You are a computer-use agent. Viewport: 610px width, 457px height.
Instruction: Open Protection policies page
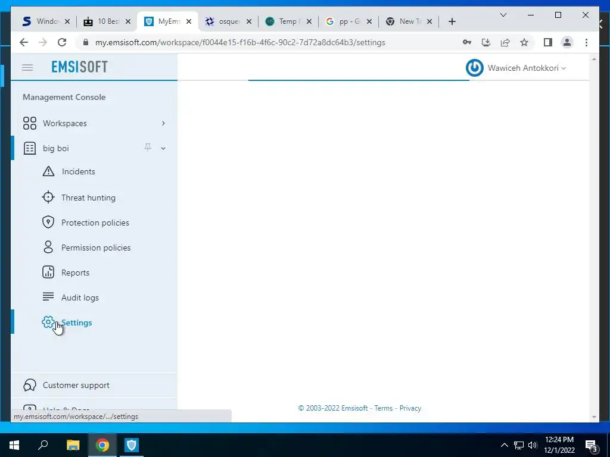(95, 223)
